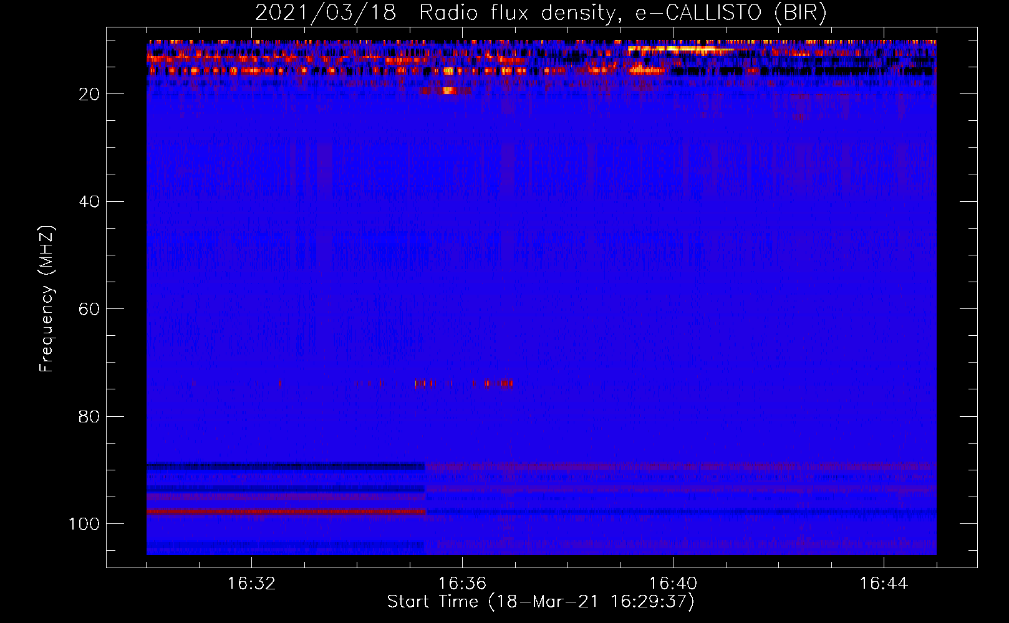Viewport: 1009px width, 623px height.
Task: Click the 100 frequency tick label
Action: click(x=84, y=524)
